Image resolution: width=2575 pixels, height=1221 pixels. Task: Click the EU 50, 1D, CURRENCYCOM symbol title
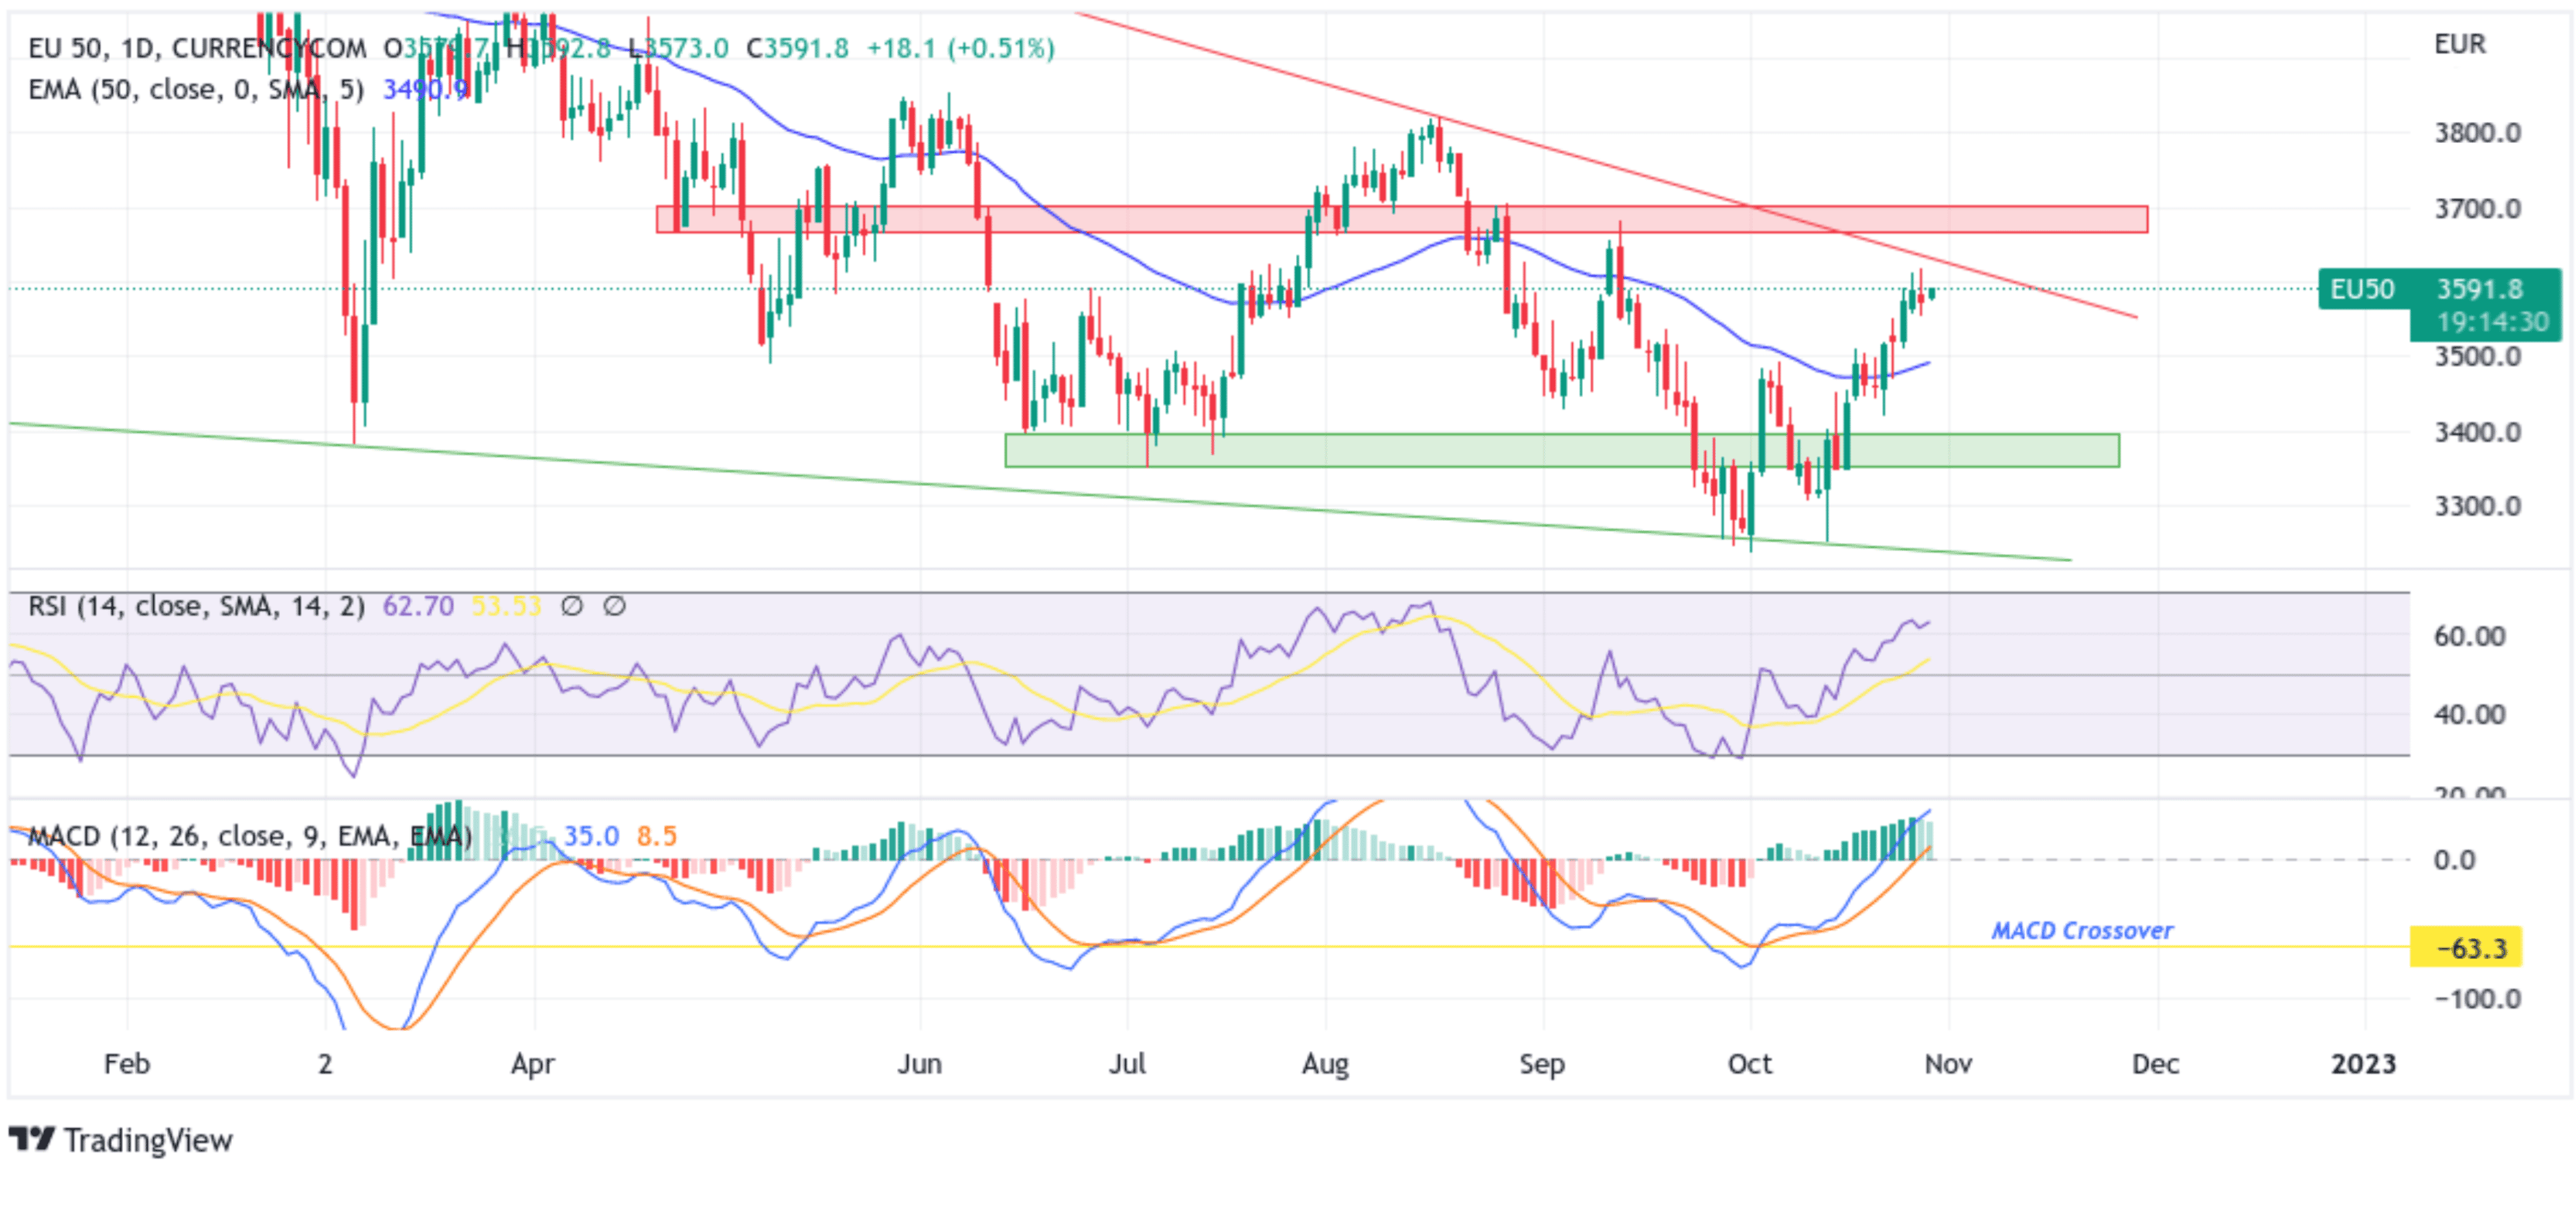(x=197, y=48)
